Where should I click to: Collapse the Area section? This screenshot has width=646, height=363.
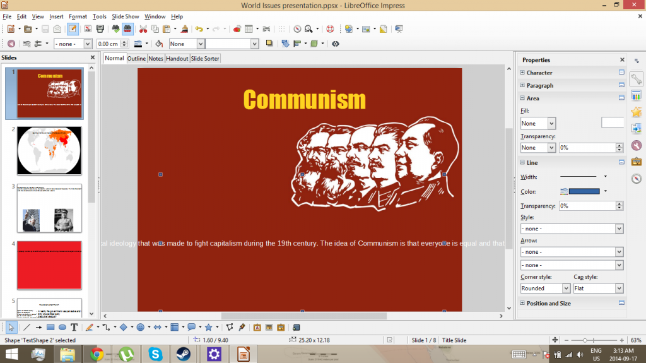[522, 98]
